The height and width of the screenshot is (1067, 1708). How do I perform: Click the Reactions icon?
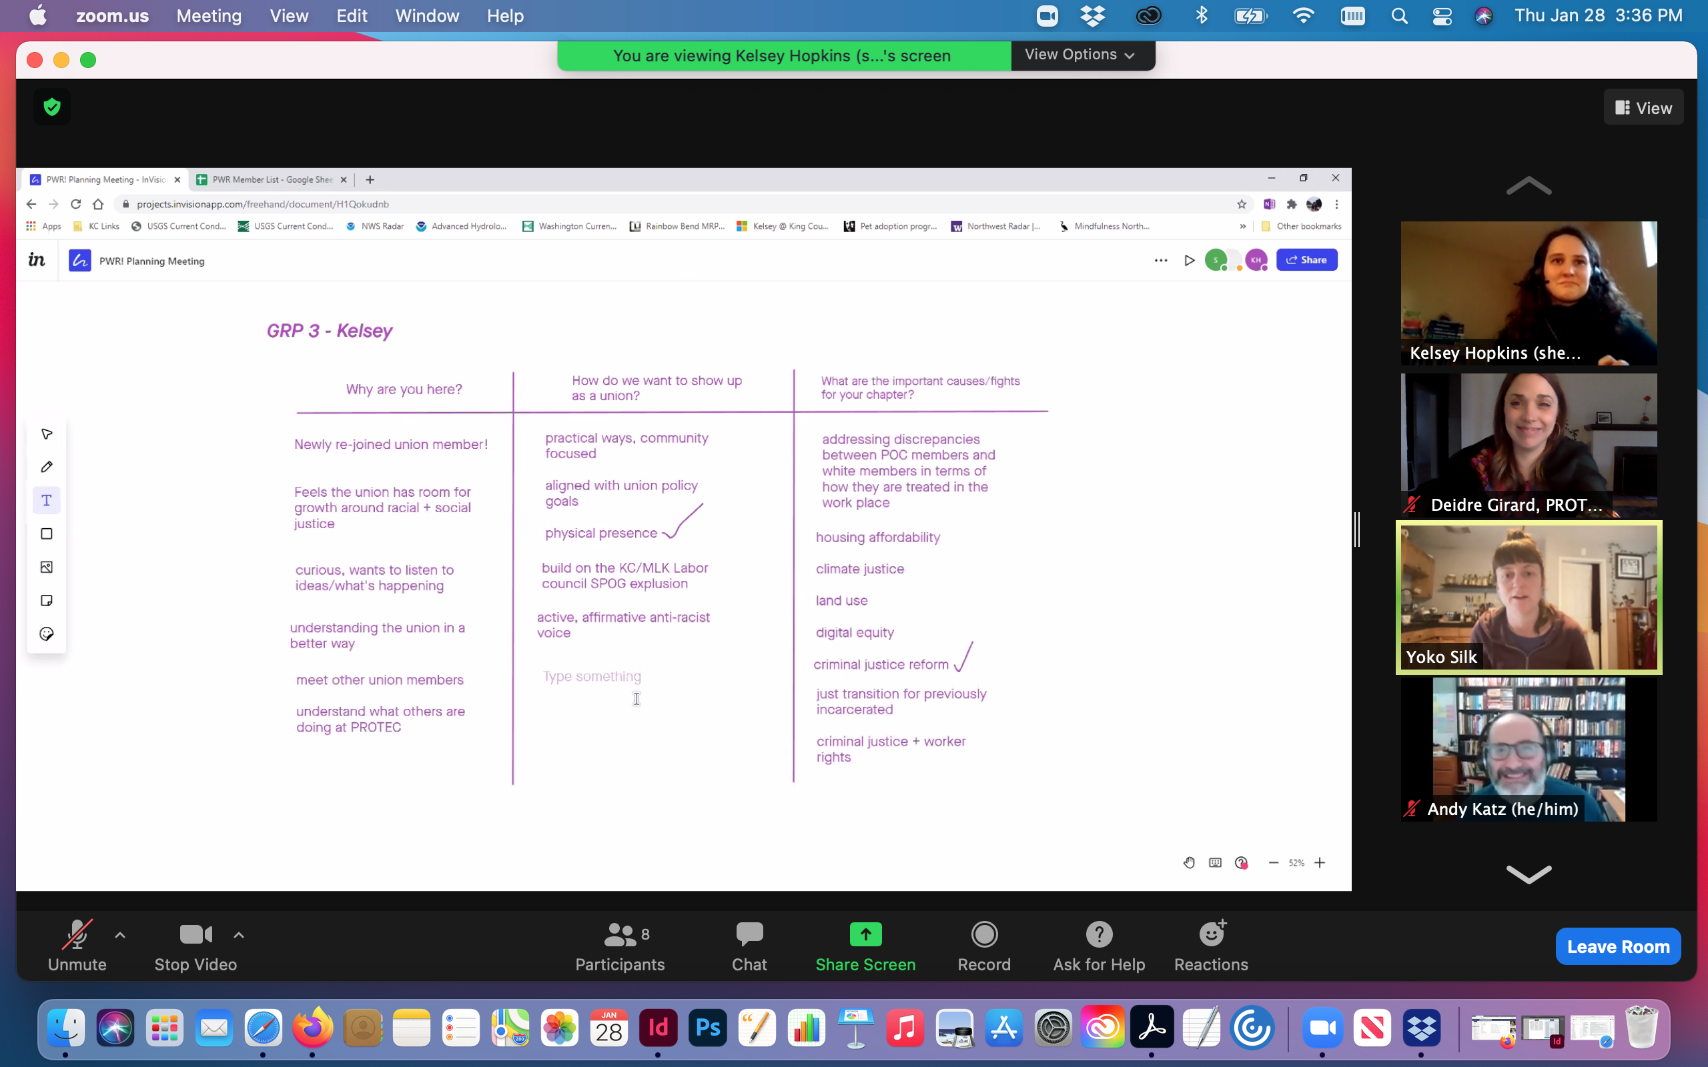tap(1210, 946)
